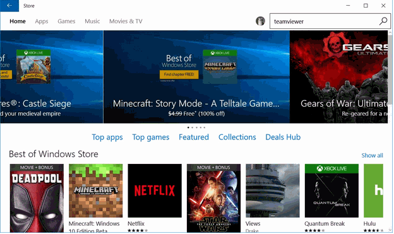This screenshot has height=234, width=394.
Task: Open the Minecraft Story Mode tile icon in banner
Action: [x=220, y=67]
